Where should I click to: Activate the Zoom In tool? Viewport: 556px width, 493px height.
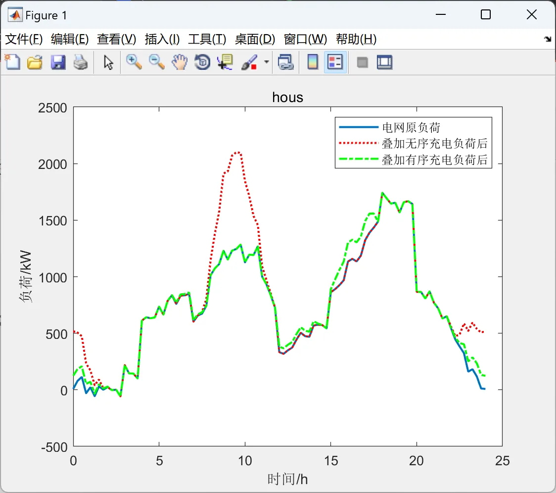[134, 62]
